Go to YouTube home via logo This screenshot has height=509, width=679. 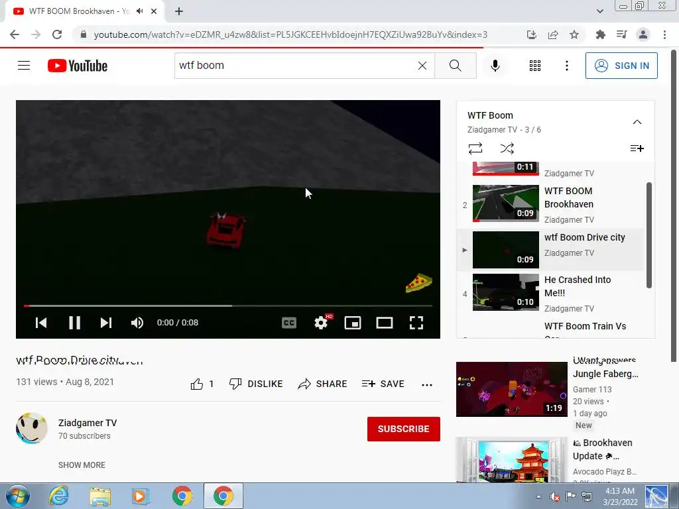(x=78, y=66)
